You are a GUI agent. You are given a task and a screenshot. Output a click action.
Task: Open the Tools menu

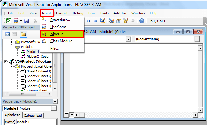point(104,13)
